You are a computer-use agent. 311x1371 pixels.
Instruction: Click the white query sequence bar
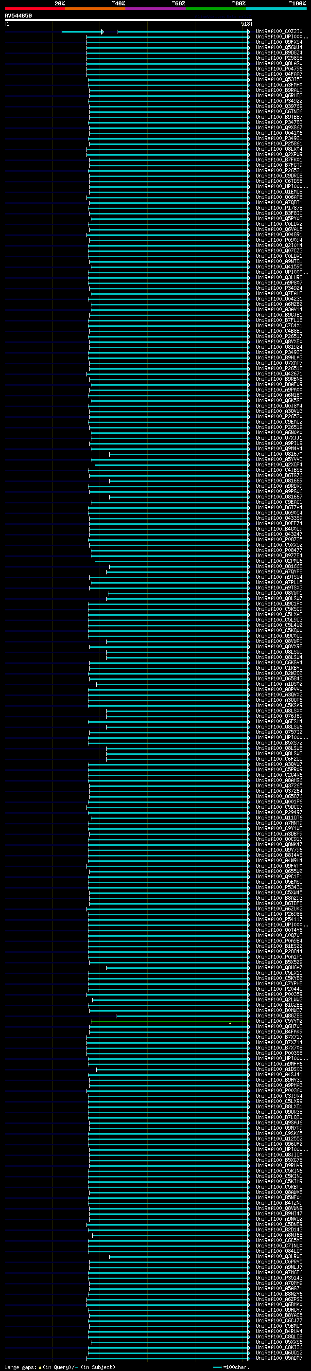pos(128,20)
